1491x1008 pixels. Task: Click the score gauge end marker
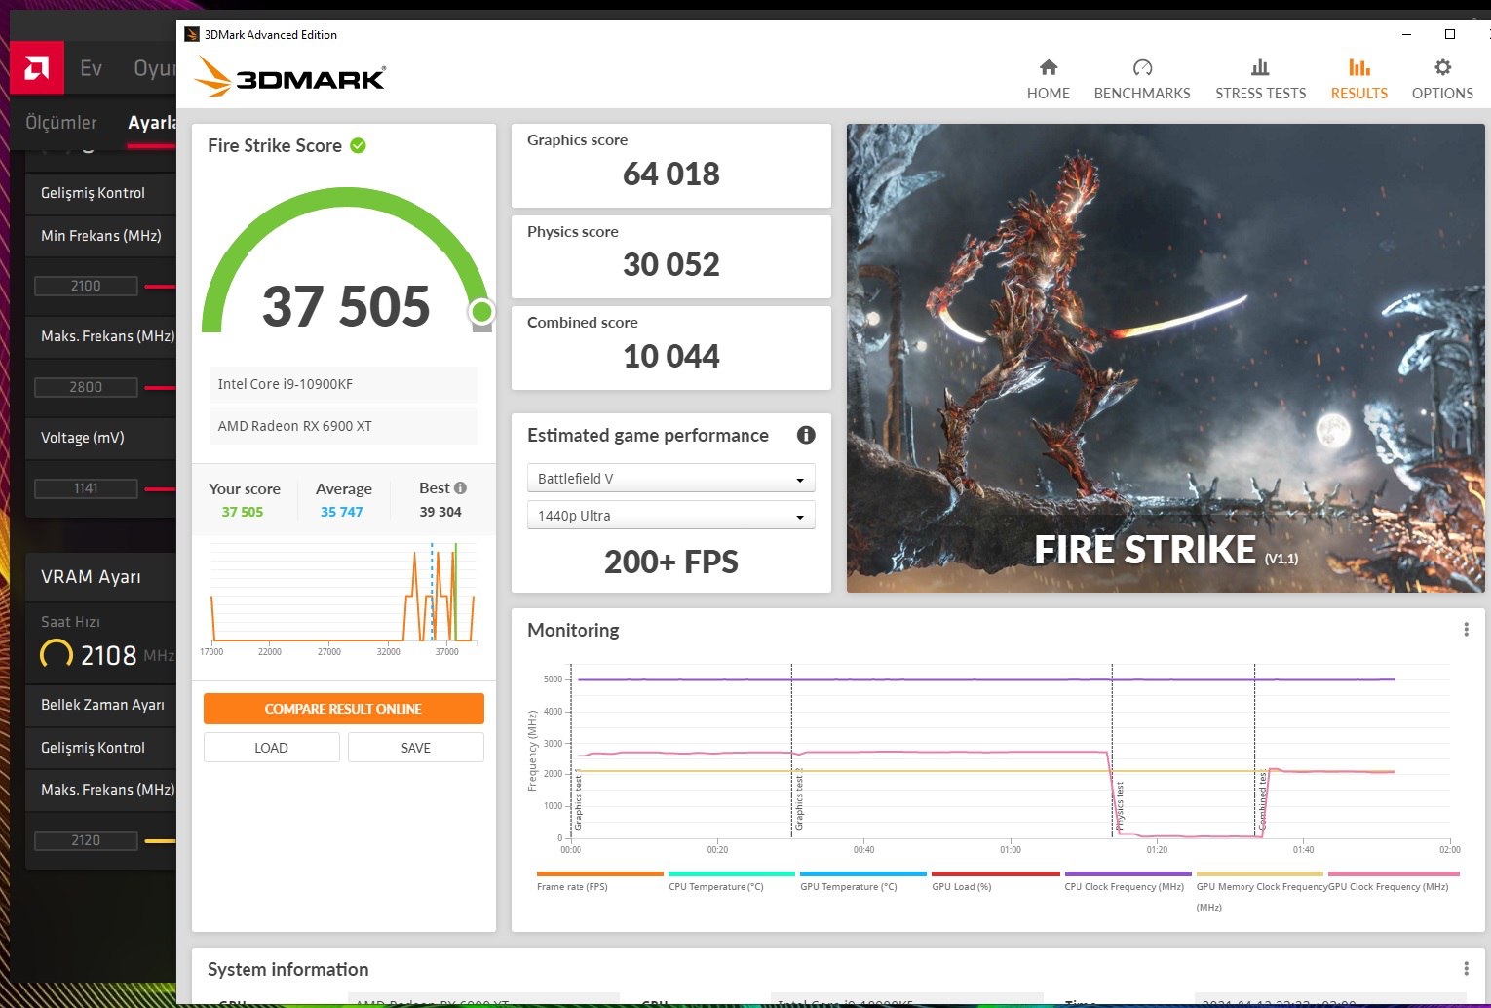click(x=481, y=312)
